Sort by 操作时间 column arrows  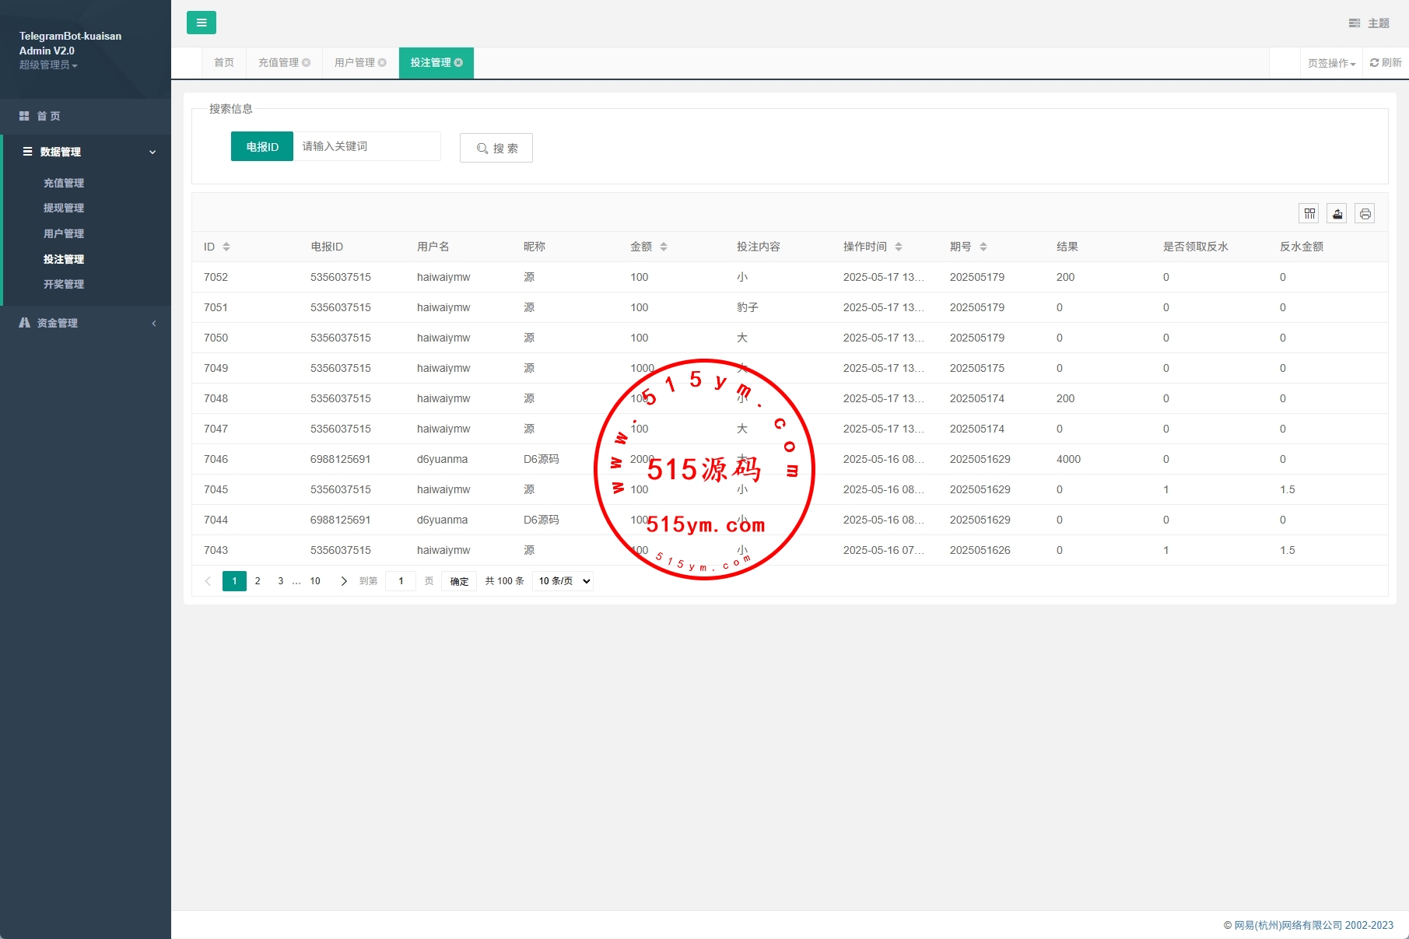click(899, 247)
